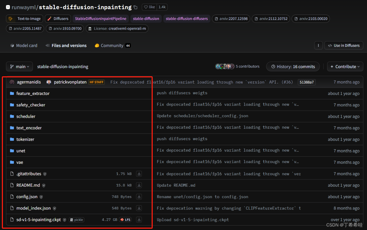Open the Text-to-Image task tag
Viewport: 367px width, 230px height.
click(x=25, y=19)
